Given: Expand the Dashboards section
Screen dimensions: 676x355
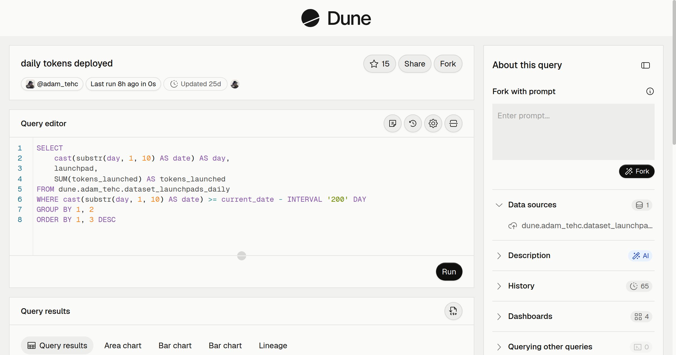Looking at the screenshot, I should pyautogui.click(x=499, y=317).
